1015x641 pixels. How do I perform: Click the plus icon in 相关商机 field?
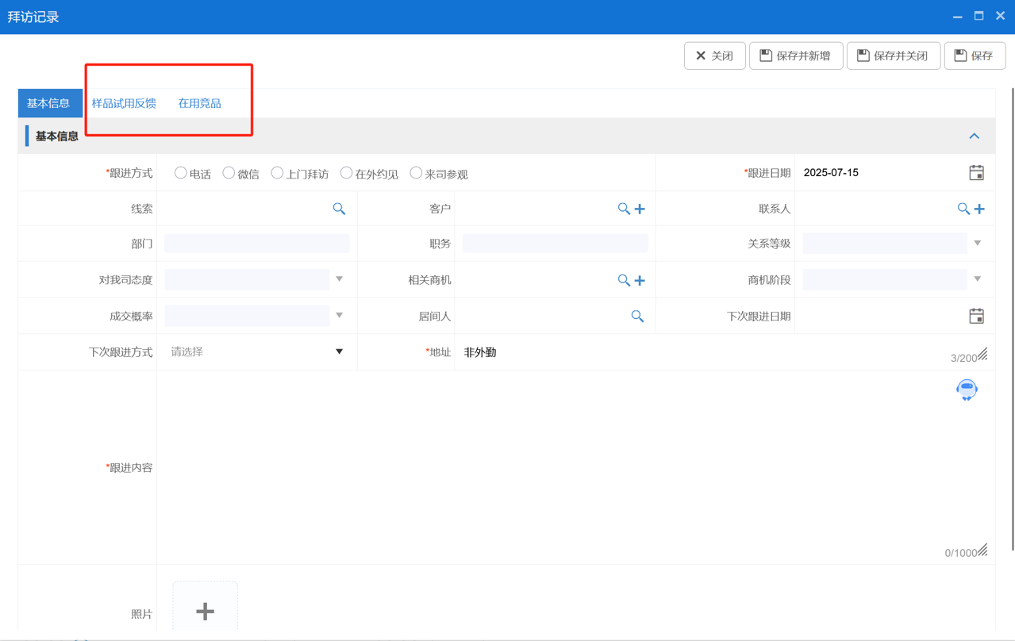[x=640, y=280]
